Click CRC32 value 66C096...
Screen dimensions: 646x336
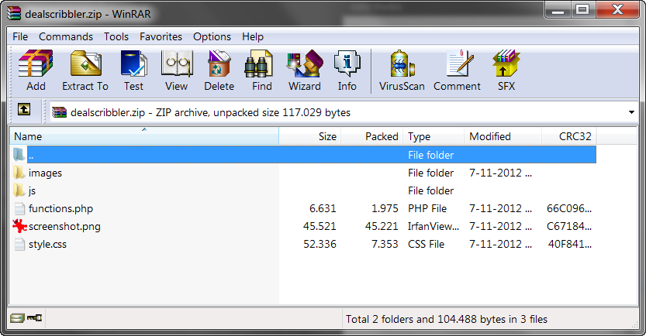(x=569, y=208)
